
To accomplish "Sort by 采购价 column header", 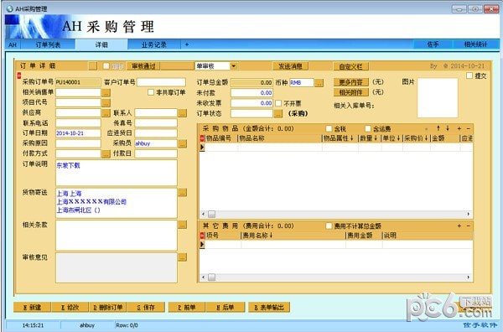I will (x=416, y=138).
